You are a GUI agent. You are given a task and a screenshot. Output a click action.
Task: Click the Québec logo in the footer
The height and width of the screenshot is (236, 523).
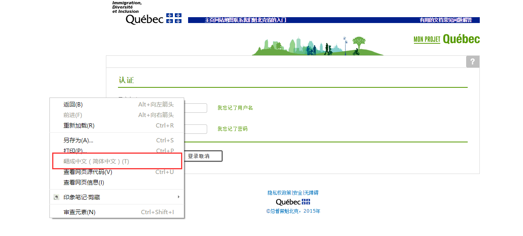(293, 202)
